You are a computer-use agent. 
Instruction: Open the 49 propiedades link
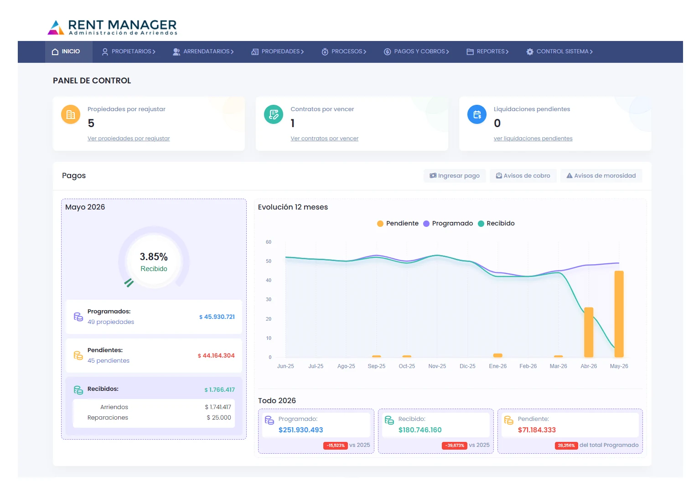(x=111, y=322)
